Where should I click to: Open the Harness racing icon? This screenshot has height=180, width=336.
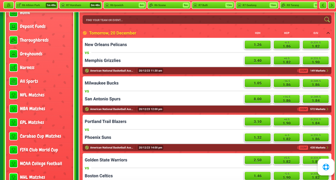point(13,68)
